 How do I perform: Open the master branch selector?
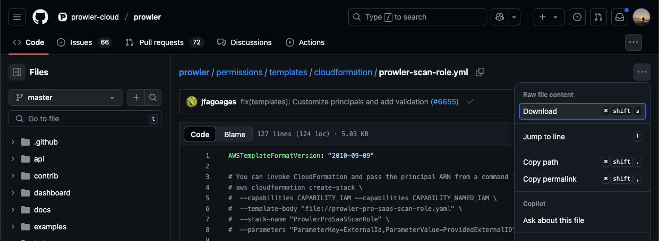coord(66,97)
